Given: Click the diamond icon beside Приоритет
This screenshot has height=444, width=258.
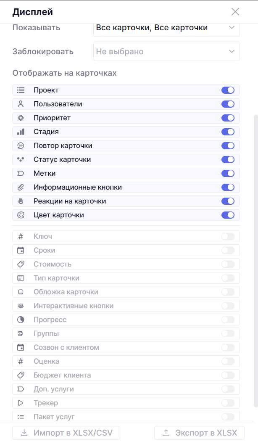Looking at the screenshot, I should [x=21, y=118].
